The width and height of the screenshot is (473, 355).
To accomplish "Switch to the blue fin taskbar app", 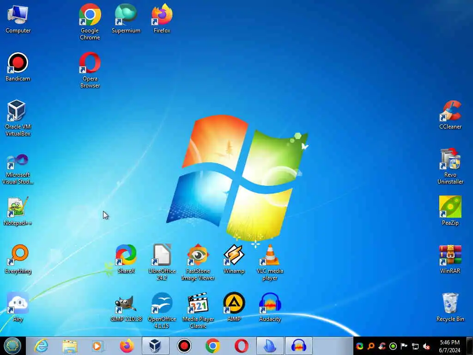I will [270, 346].
